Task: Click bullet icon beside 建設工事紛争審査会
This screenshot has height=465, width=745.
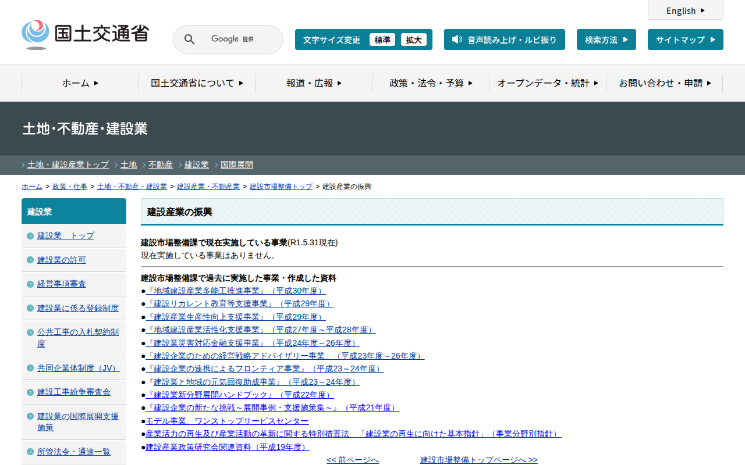Action: coord(30,392)
